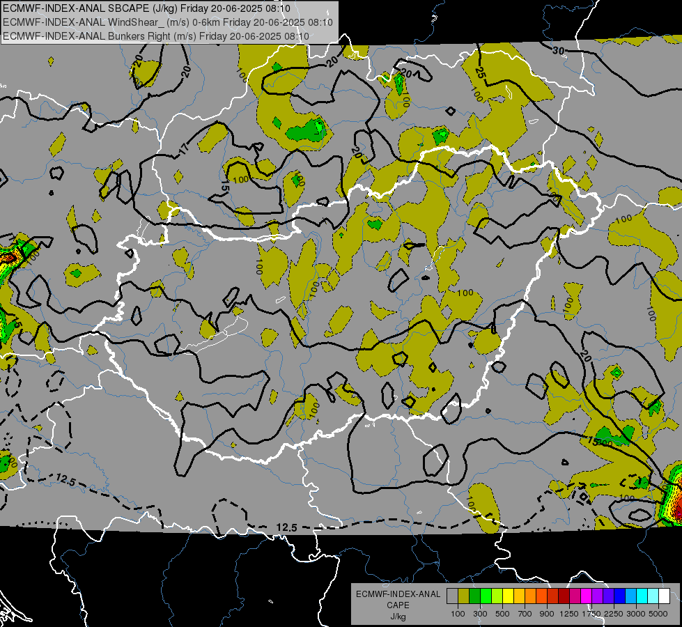This screenshot has width=682, height=627.
Task: Select the gold legend swatch
Action: click(x=519, y=596)
